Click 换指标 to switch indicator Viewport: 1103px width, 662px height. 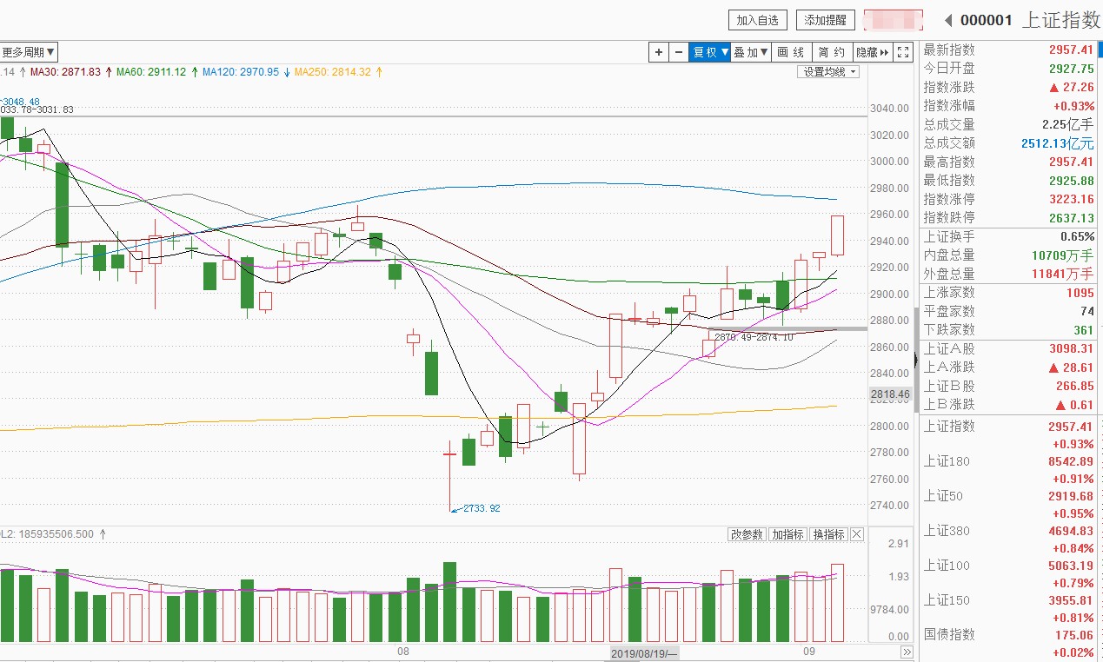point(828,534)
